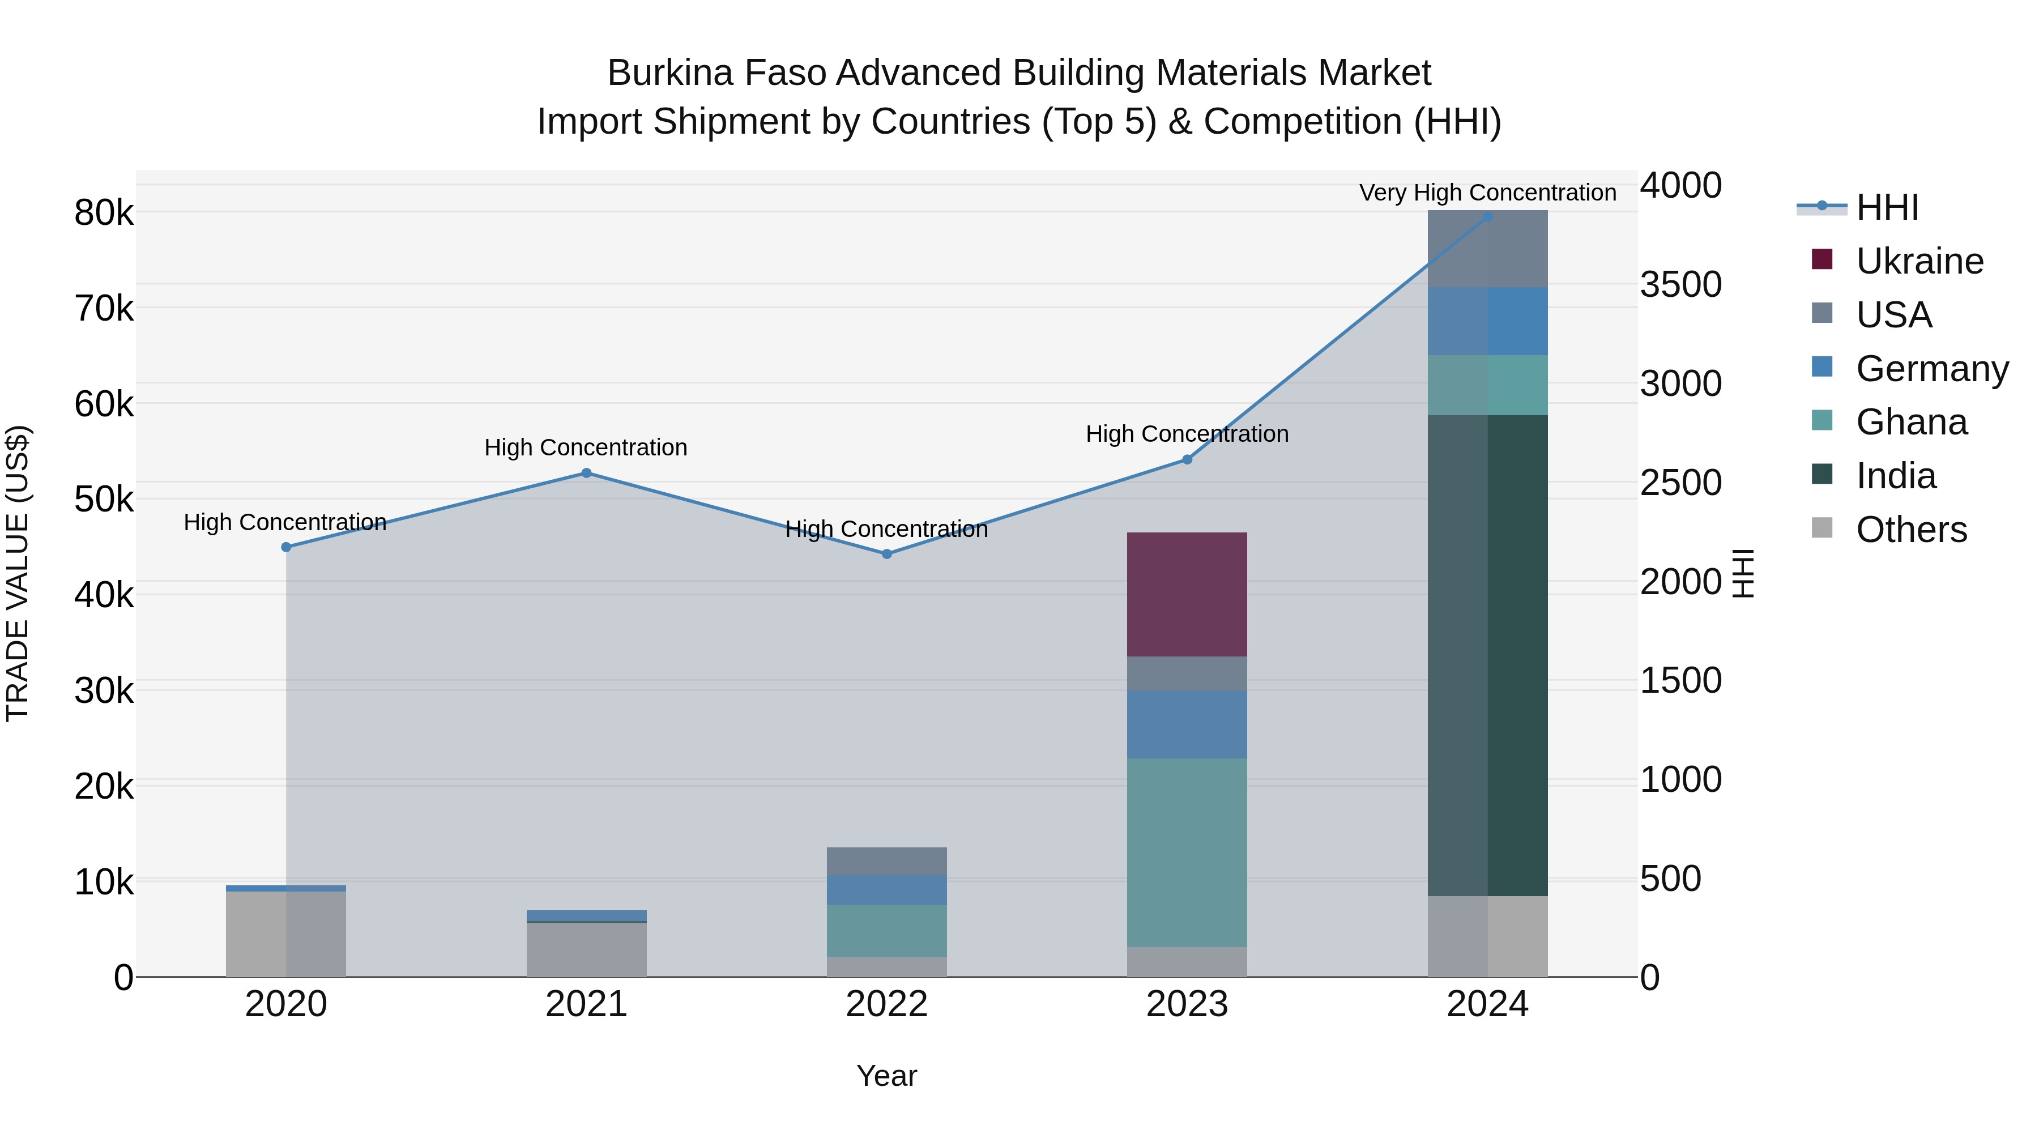
Task: Select the India bar segment in 2024
Action: [x=1487, y=655]
